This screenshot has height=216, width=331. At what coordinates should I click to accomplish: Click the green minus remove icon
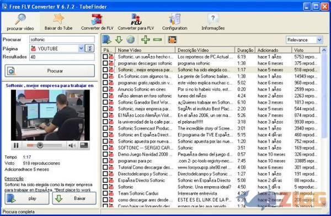pos(157,40)
